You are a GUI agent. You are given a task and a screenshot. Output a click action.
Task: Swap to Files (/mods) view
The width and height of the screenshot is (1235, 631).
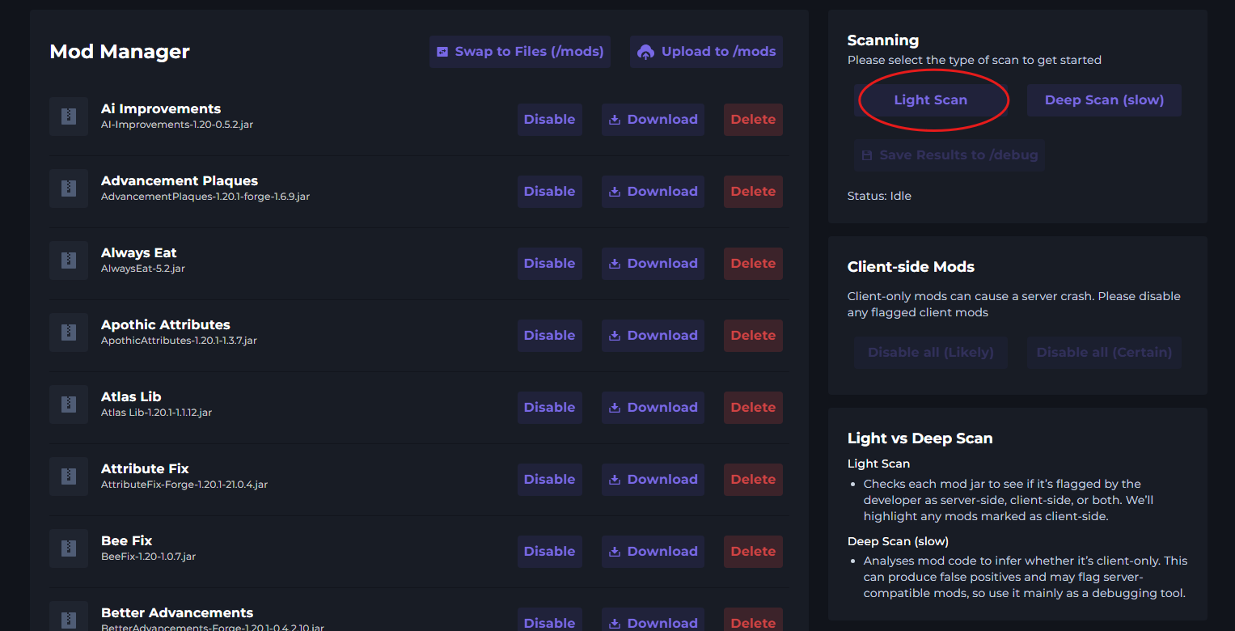click(x=520, y=52)
